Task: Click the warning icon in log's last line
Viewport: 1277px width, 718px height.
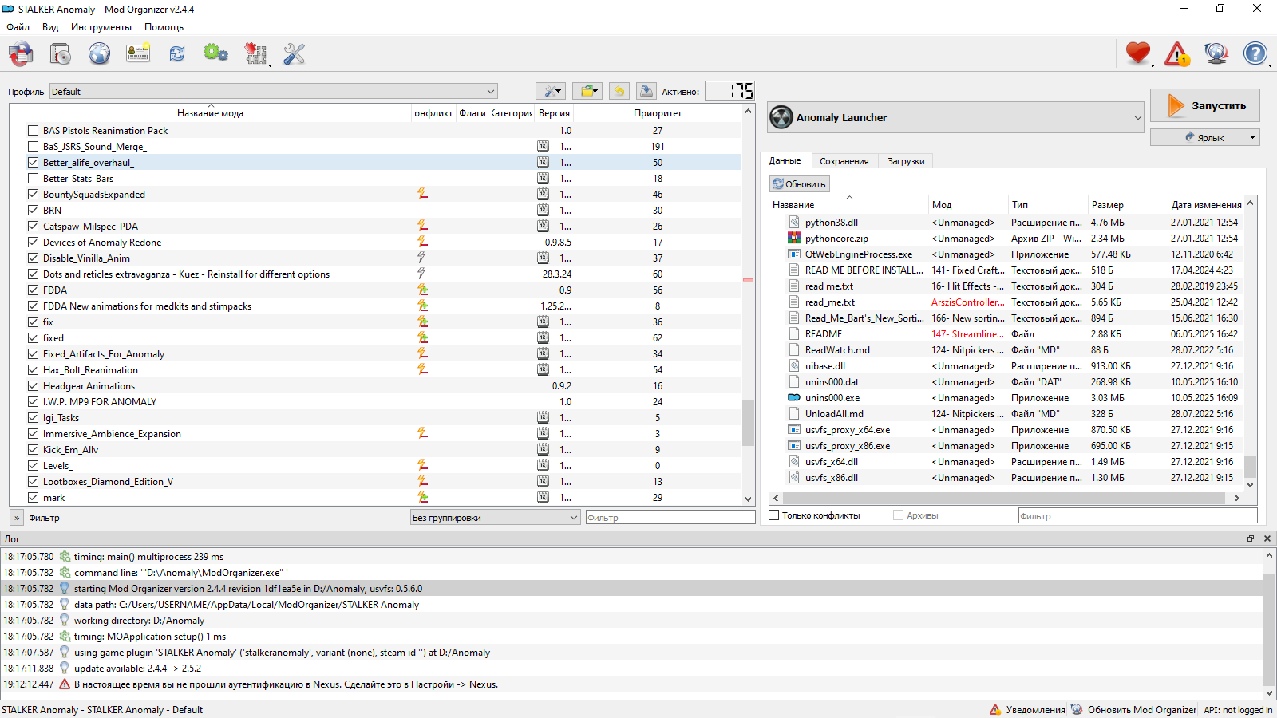Action: (65, 684)
